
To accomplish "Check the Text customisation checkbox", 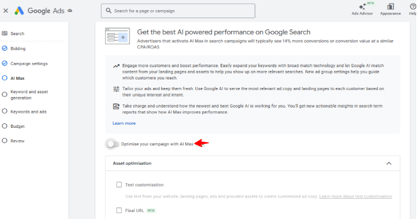I will (119, 185).
